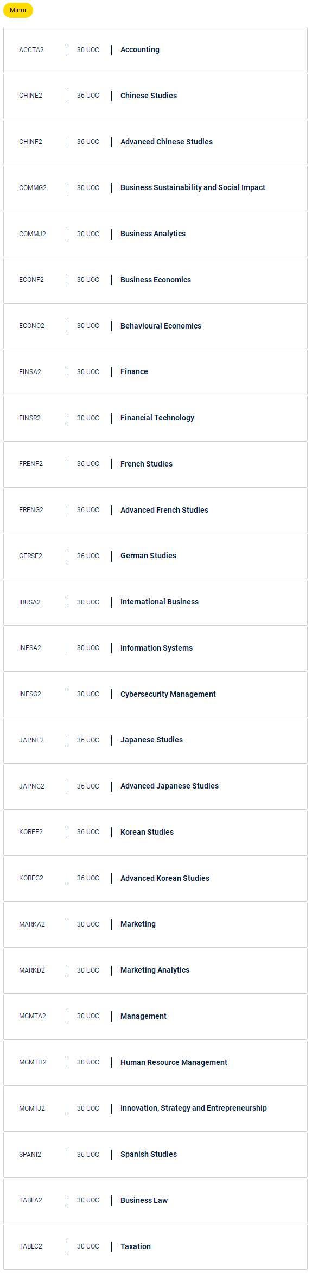
Task: Open the Business Analytics minor
Action: (155, 234)
